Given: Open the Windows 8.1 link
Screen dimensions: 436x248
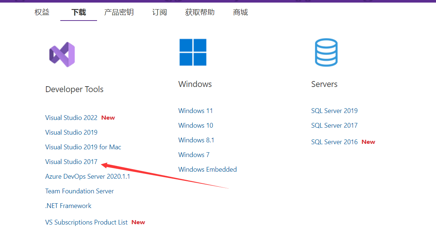Looking at the screenshot, I should 196,140.
